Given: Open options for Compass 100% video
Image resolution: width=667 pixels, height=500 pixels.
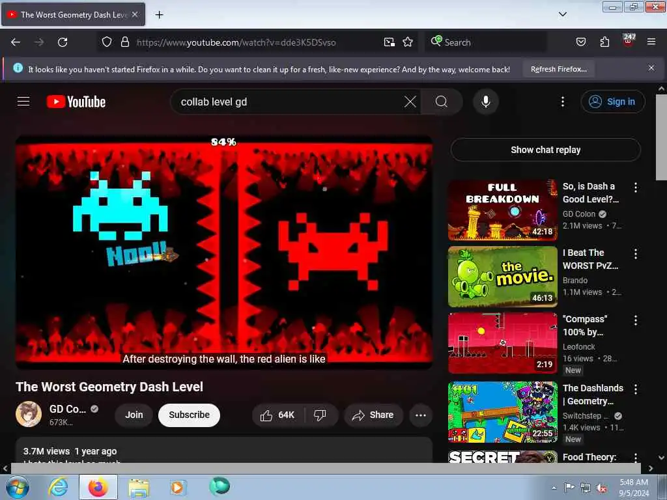Looking at the screenshot, I should (636, 320).
